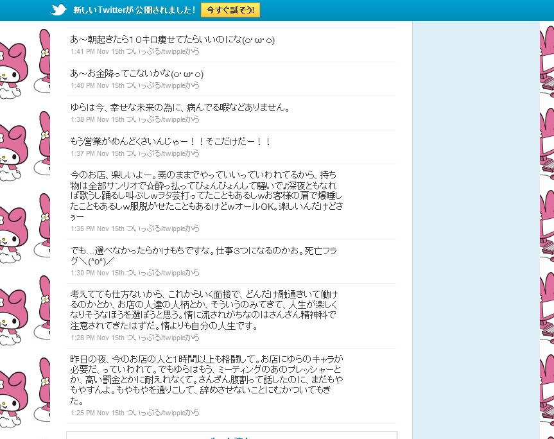Open the 1:40 PM Nov 15th tweet timestamp

click(98, 85)
